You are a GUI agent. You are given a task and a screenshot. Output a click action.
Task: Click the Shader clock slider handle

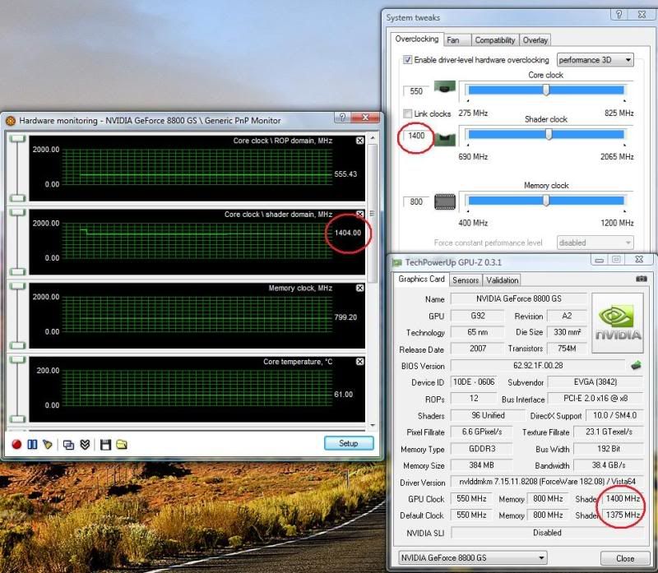(x=549, y=134)
